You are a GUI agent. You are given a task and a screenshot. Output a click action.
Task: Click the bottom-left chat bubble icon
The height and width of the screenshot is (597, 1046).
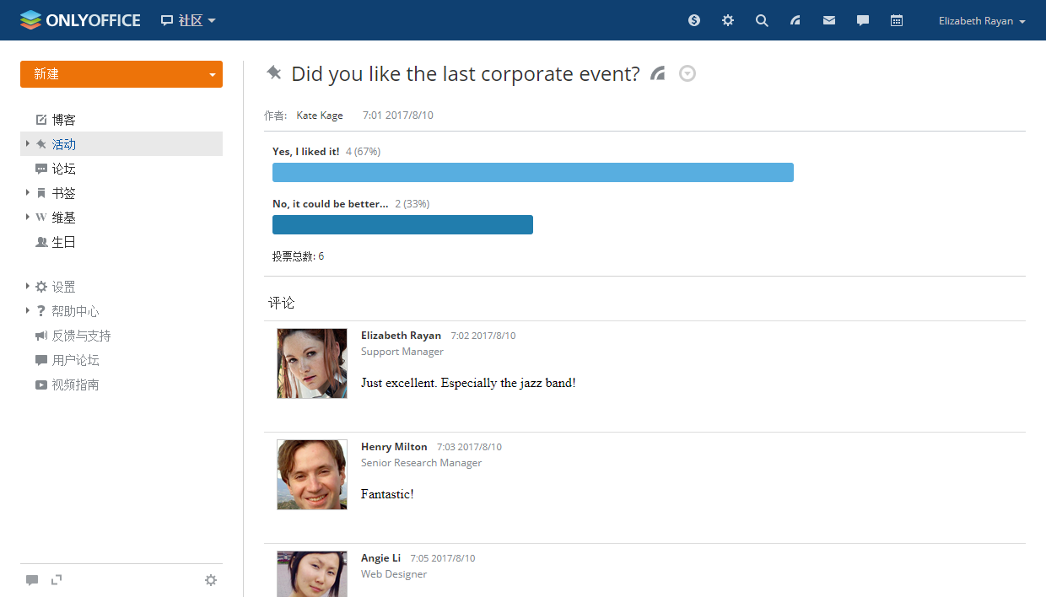[x=32, y=580]
